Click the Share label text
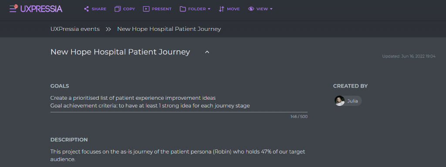 click(x=99, y=9)
